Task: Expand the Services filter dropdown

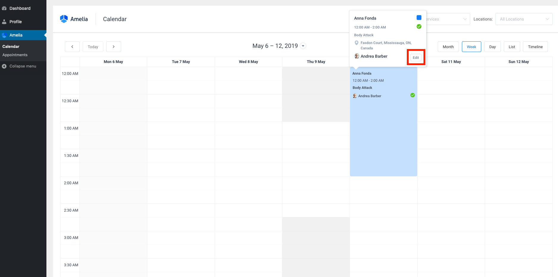Action: (452, 19)
